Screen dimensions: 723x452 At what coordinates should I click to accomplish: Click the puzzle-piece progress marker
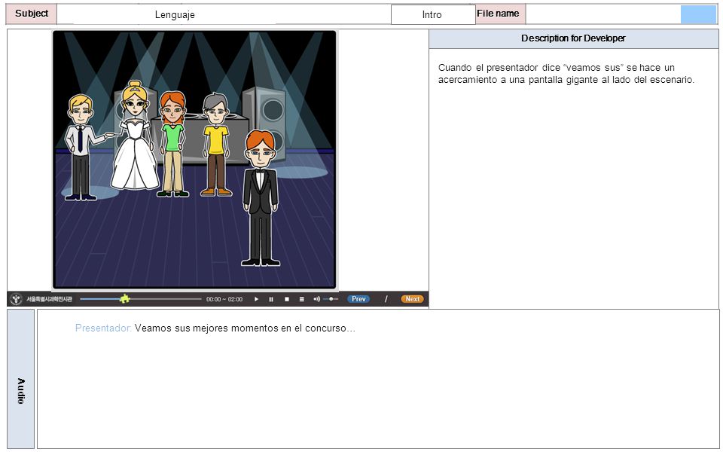(x=124, y=299)
